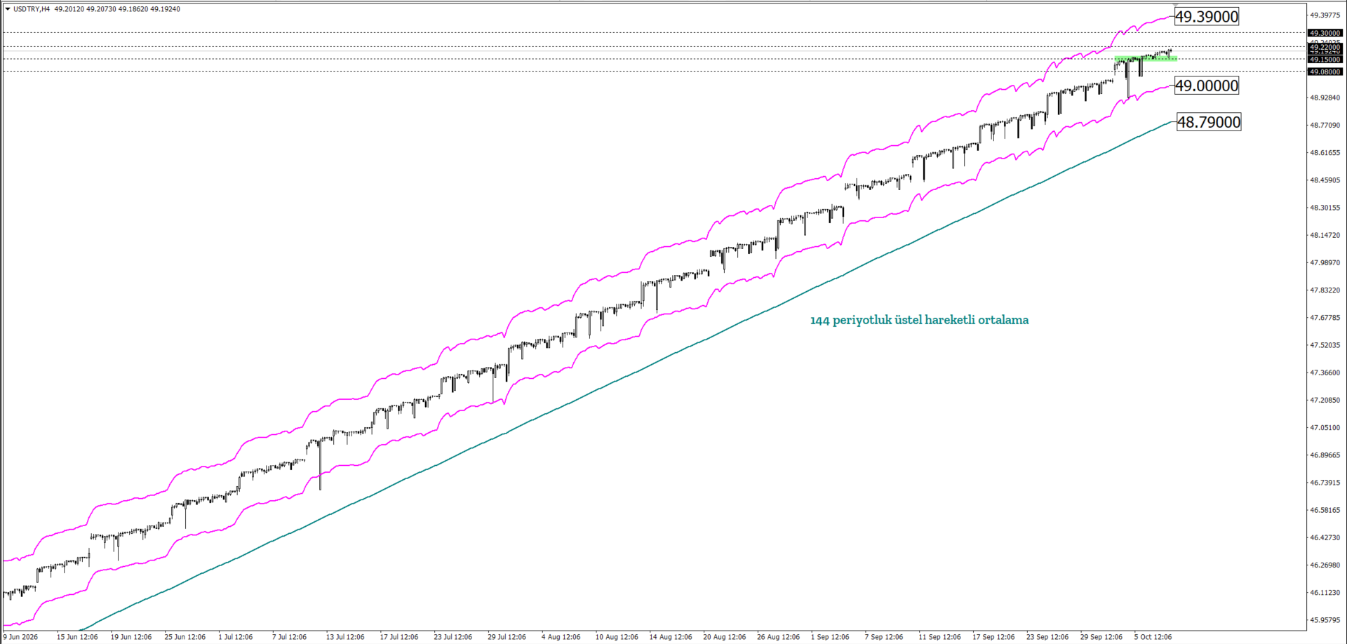Click the 1 Jul 12:06 time axis label
Image resolution: width=1347 pixels, height=644 pixels.
pyautogui.click(x=236, y=637)
